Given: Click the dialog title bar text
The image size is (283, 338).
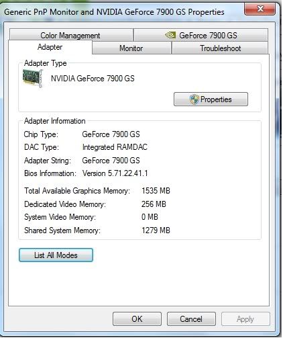Looking at the screenshot, I should [114, 12].
